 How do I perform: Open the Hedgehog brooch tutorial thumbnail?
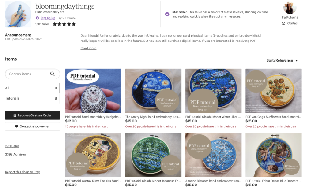[x=93, y=91]
